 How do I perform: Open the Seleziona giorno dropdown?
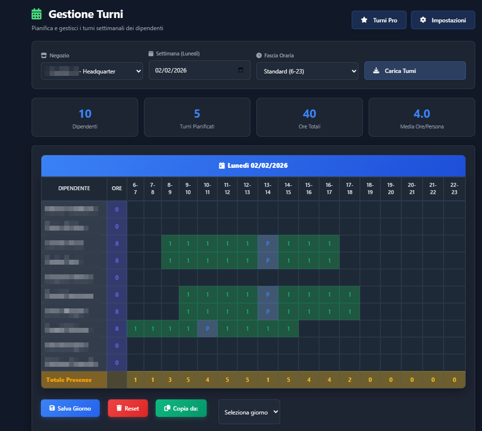249,412
